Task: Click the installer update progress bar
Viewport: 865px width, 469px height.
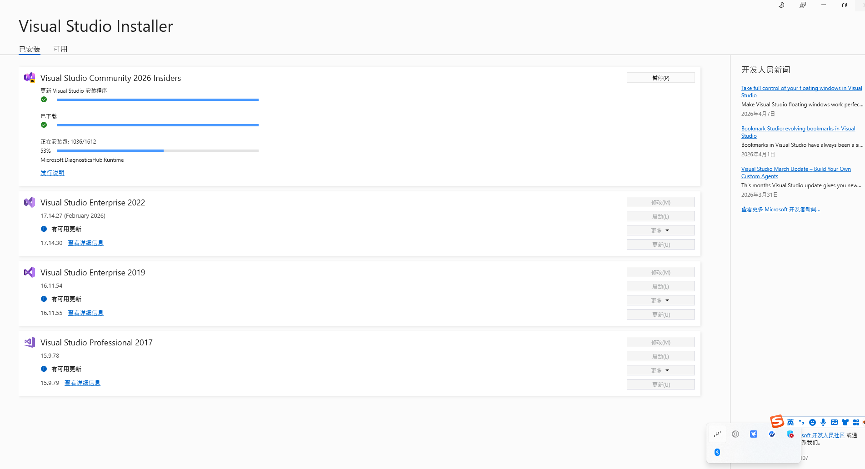Action: 158,100
